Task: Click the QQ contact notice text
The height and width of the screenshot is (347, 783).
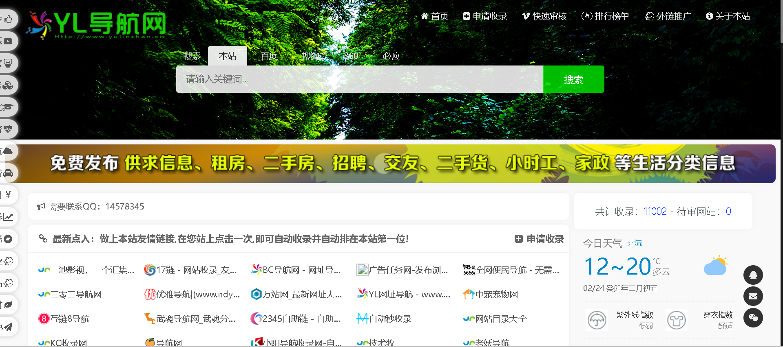Action: (x=97, y=207)
